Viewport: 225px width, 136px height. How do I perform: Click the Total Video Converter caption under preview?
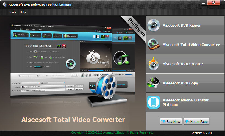click(73, 120)
